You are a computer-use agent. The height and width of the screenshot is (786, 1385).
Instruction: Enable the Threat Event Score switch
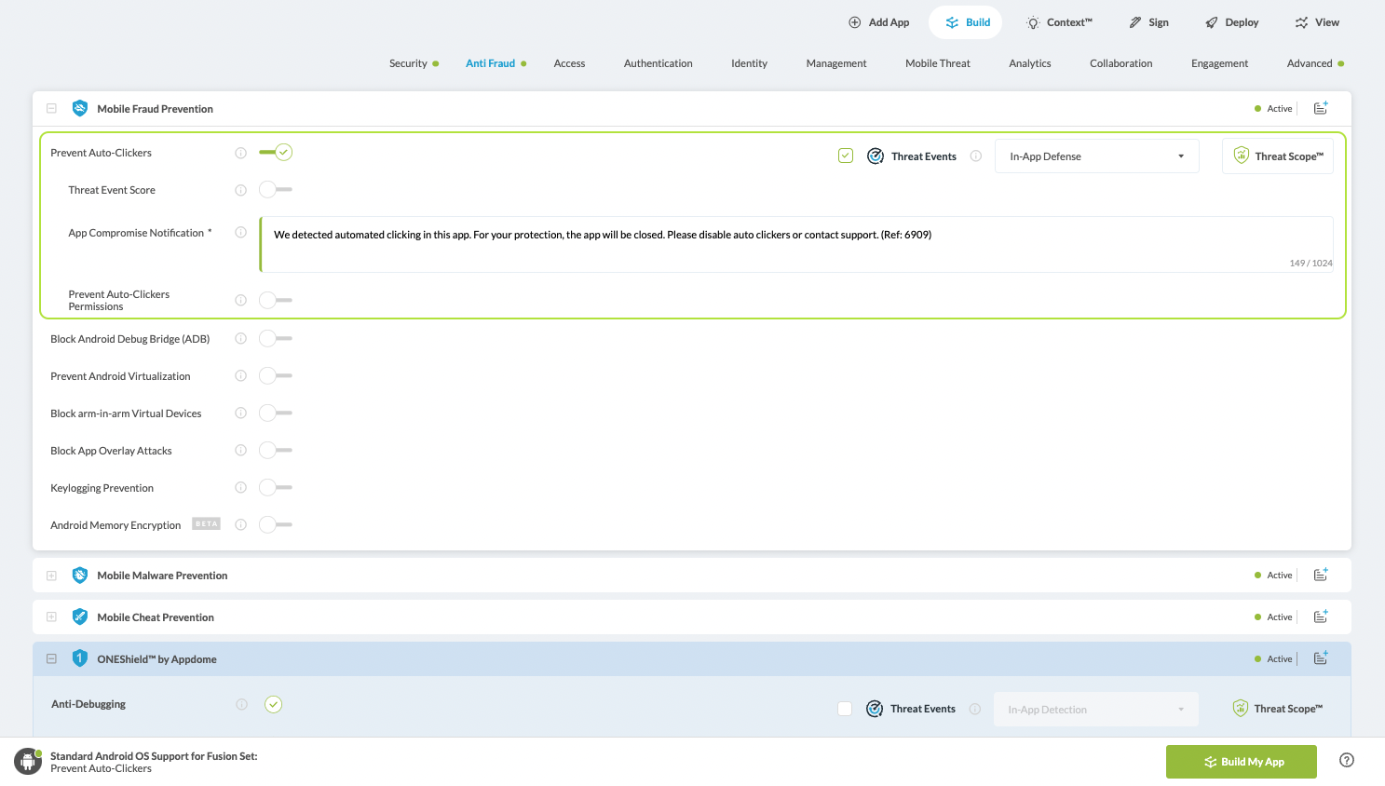pyautogui.click(x=275, y=190)
